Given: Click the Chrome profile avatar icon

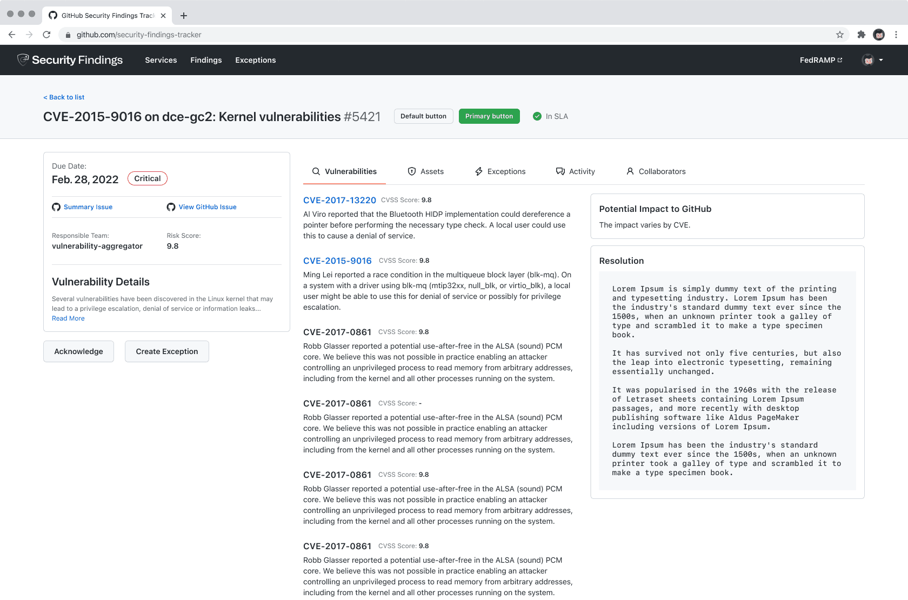Looking at the screenshot, I should 879,35.
